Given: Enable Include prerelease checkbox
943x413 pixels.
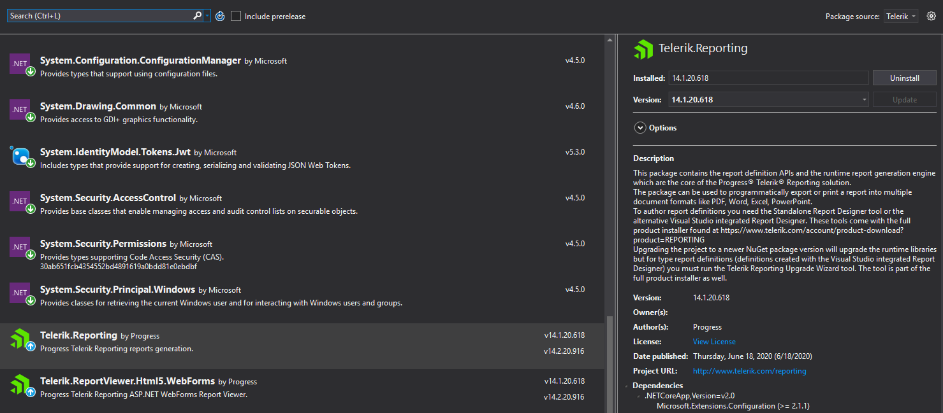Looking at the screenshot, I should click(x=236, y=16).
